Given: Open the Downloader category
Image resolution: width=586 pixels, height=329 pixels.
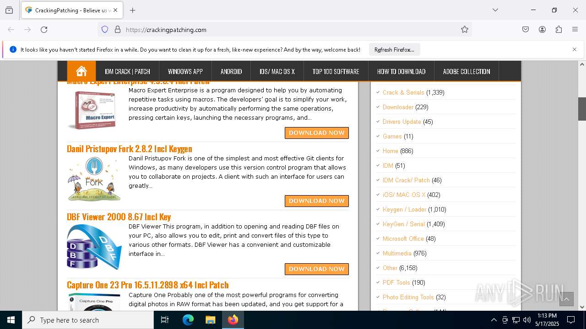Looking at the screenshot, I should pos(398,107).
